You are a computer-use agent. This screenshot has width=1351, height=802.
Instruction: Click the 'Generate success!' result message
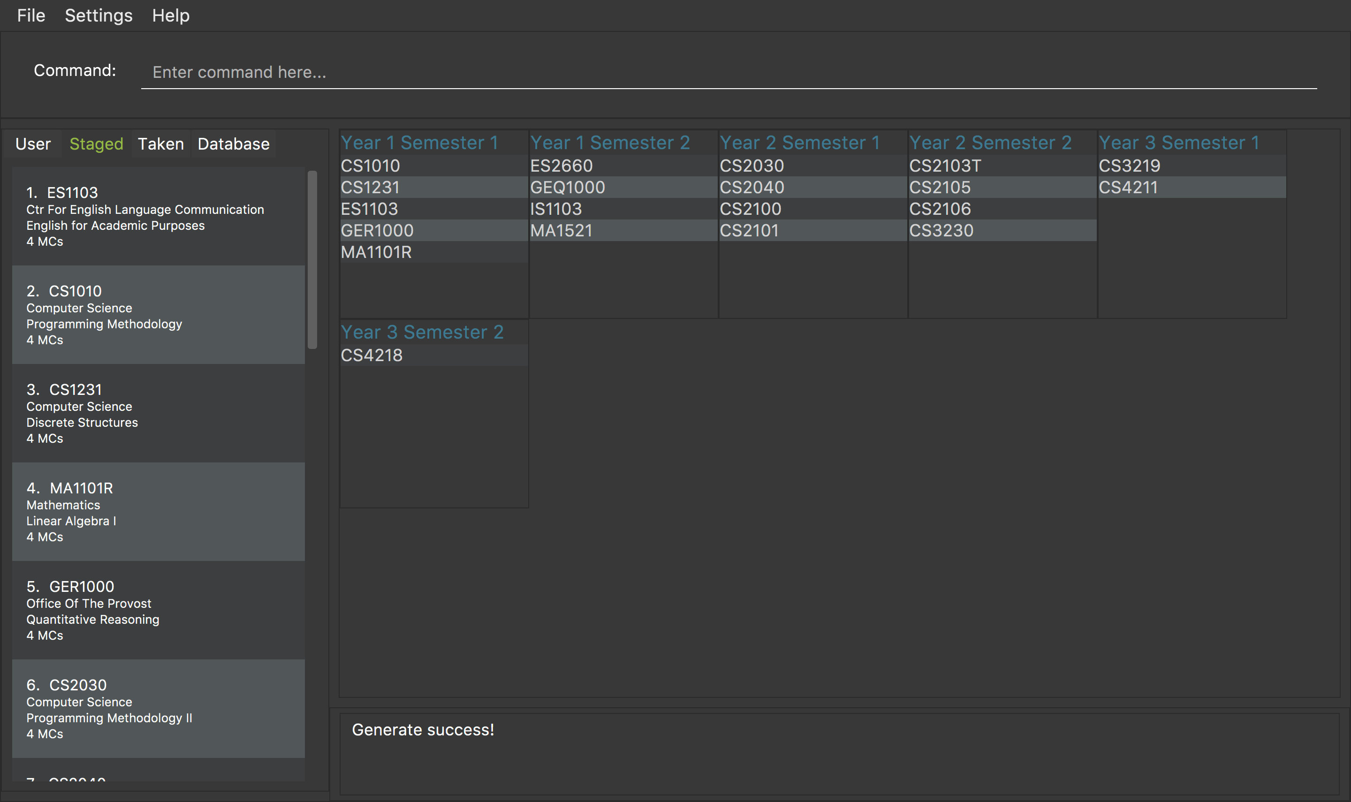click(x=423, y=730)
